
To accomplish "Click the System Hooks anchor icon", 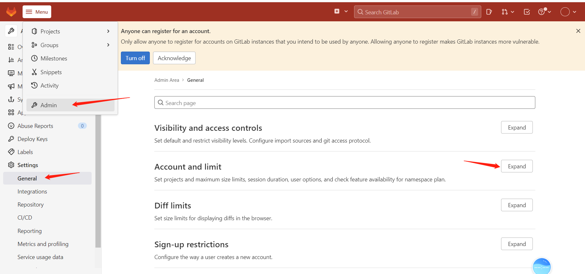I will (11, 99).
